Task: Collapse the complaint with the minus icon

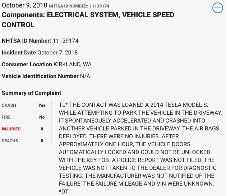Action: [218, 8]
